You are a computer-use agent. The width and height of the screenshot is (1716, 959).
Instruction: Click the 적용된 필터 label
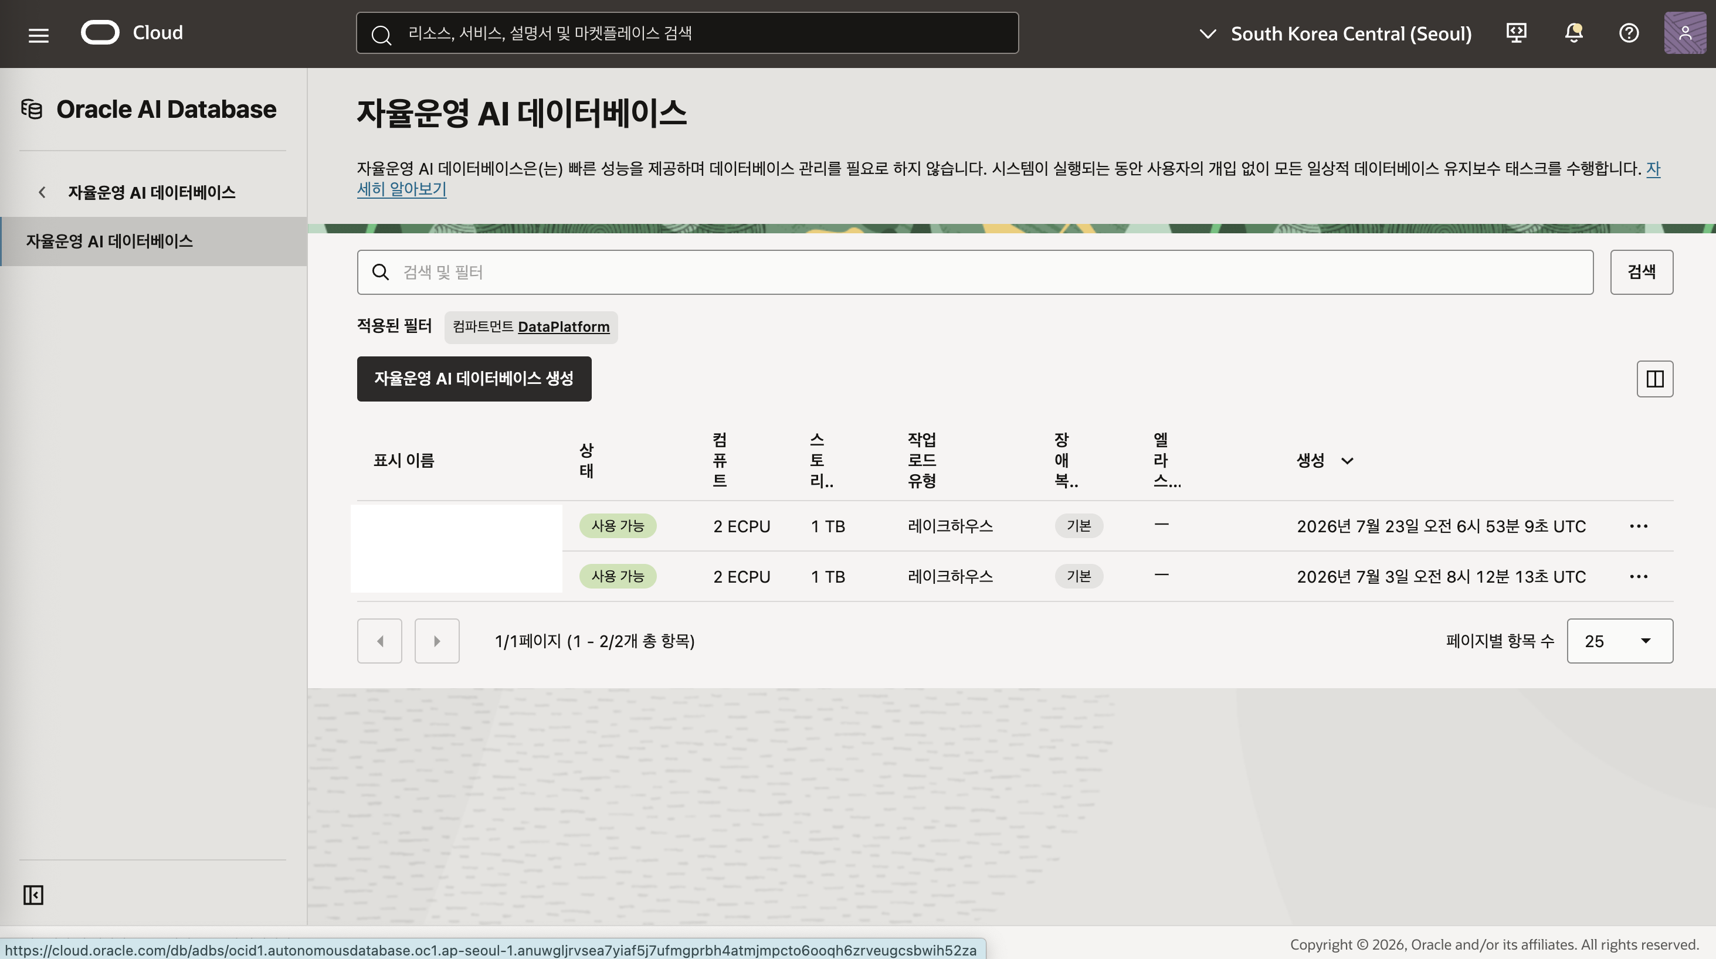click(394, 326)
